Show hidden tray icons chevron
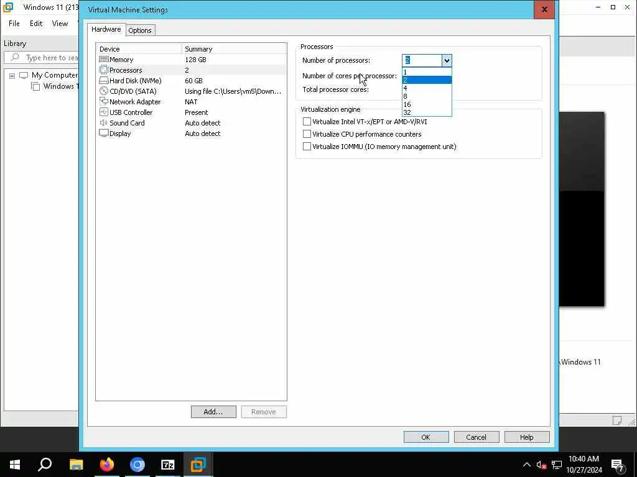The width and height of the screenshot is (637, 477). tap(526, 465)
